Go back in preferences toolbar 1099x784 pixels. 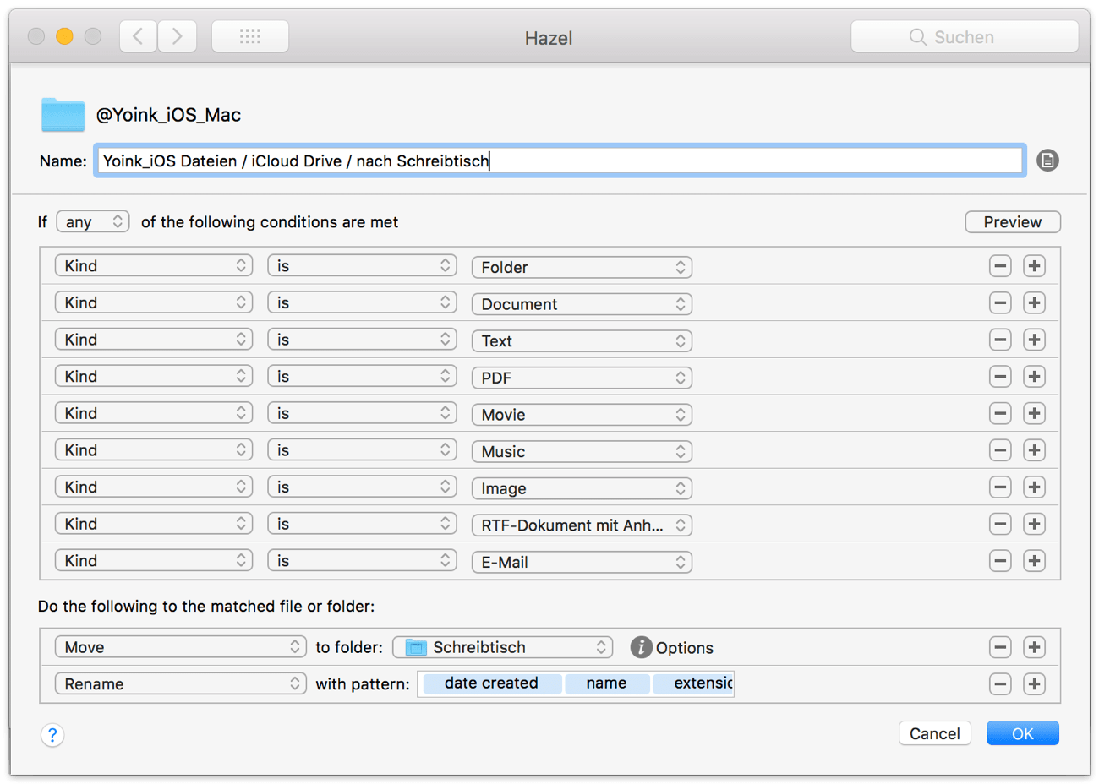[139, 36]
